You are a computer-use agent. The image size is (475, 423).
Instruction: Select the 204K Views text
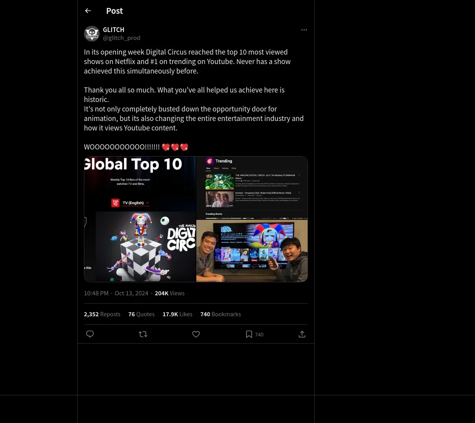pyautogui.click(x=169, y=293)
